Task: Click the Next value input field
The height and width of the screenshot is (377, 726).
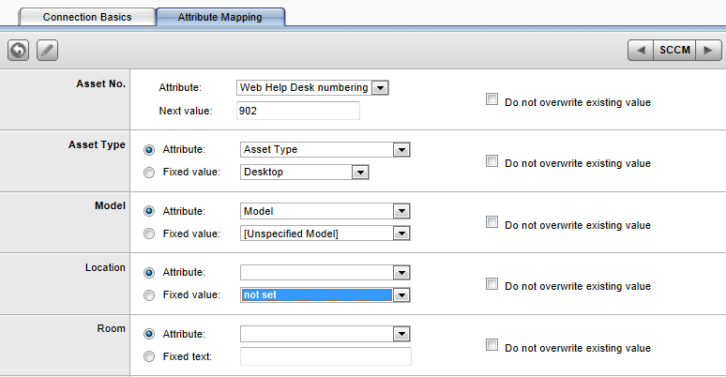Action: (x=298, y=112)
